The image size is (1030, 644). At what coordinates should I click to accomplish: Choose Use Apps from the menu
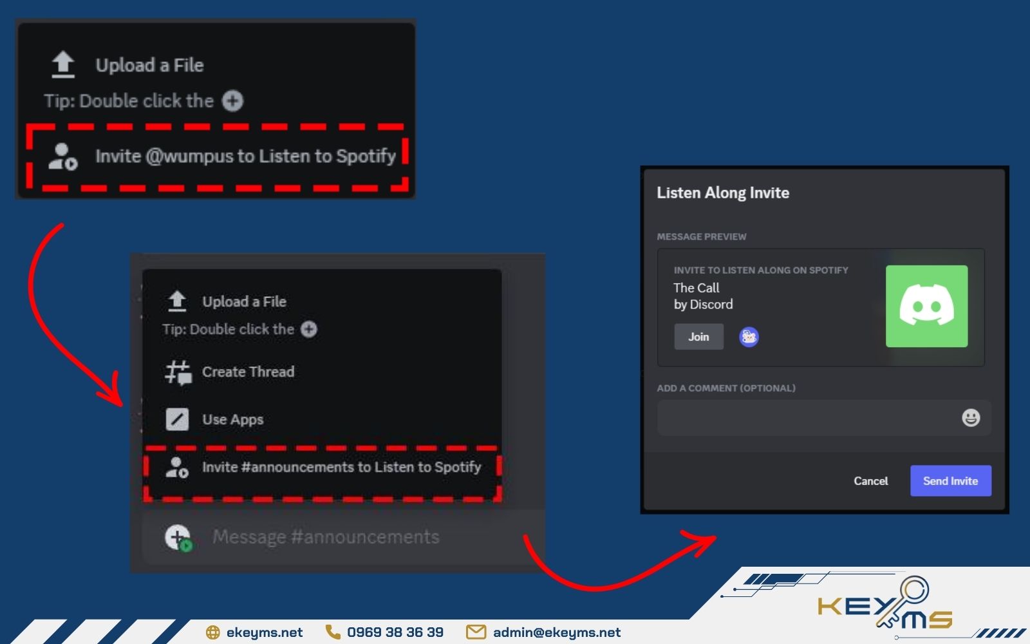click(x=232, y=420)
